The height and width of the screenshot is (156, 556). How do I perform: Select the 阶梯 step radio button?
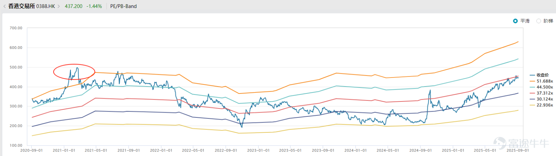click(x=539, y=21)
